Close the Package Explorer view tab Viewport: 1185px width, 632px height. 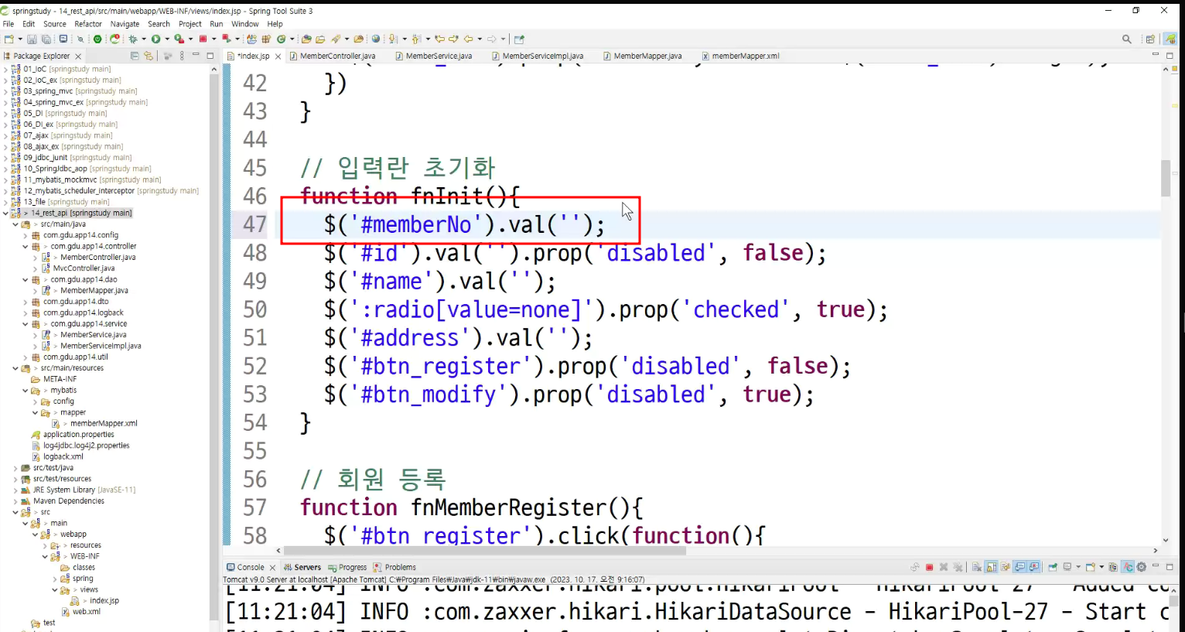point(78,56)
